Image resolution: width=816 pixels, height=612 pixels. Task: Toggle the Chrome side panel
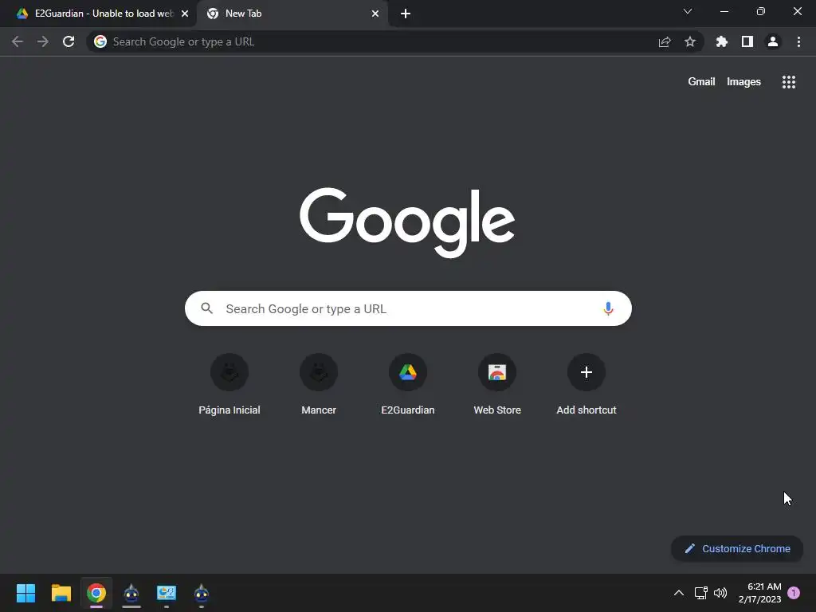point(747,41)
